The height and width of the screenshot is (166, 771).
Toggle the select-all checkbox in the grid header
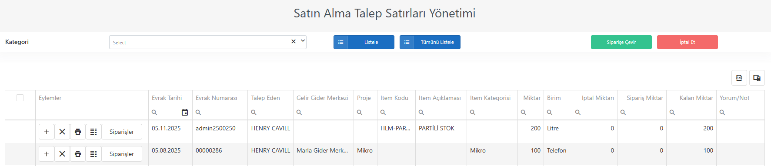click(20, 98)
